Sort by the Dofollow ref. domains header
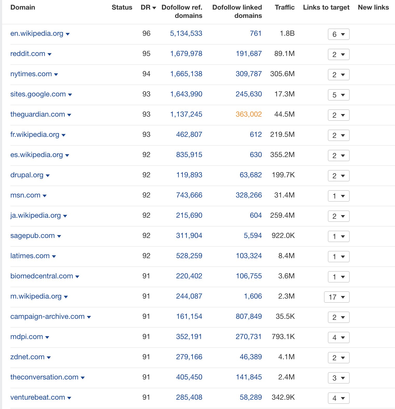This screenshot has height=409, width=395. (x=182, y=11)
